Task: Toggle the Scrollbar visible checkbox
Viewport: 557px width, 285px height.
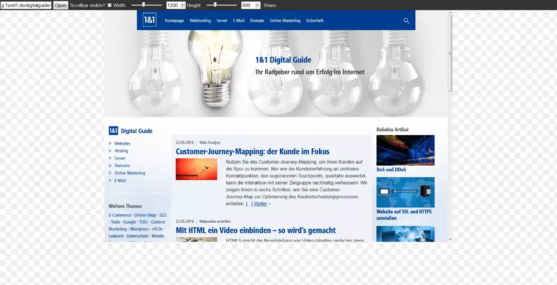Action: 110,5
